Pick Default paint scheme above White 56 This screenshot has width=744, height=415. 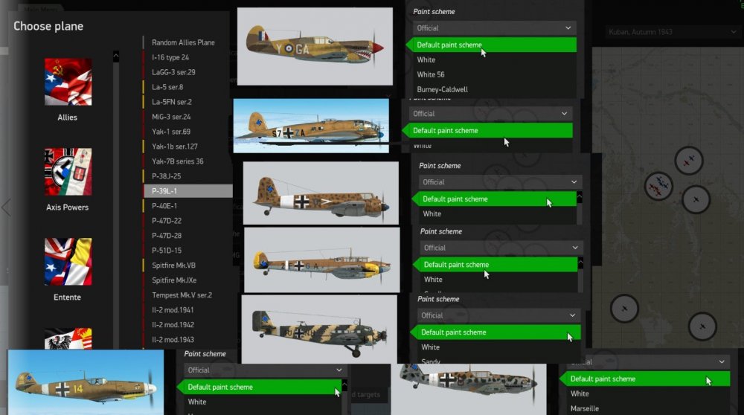point(494,45)
